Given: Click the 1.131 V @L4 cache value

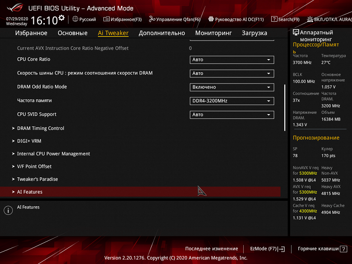Looking at the screenshot, I should 304,218.
